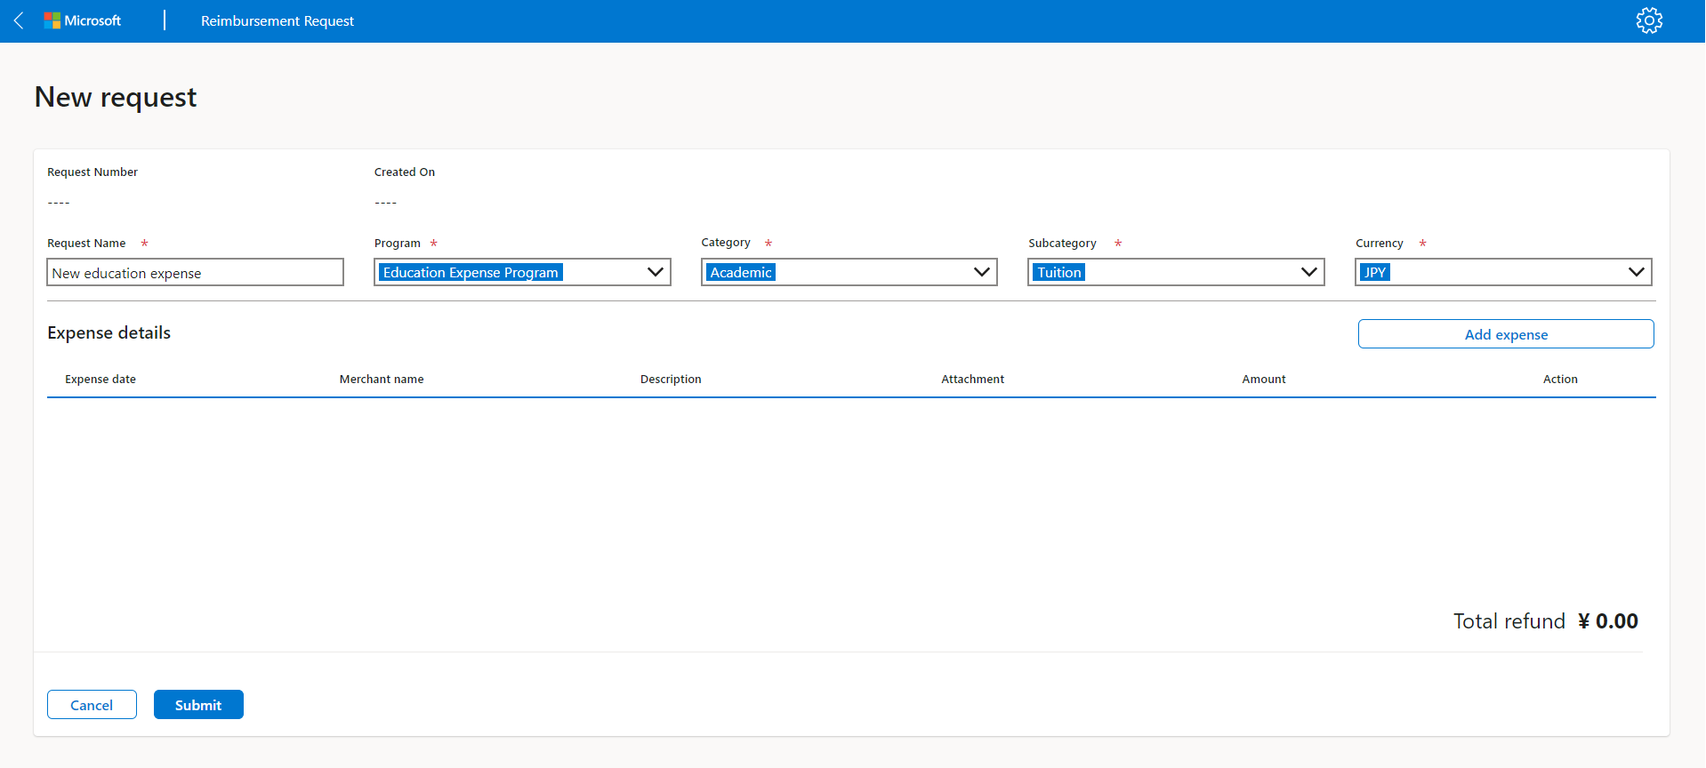Open the Category dropdown showing Academic
Screen dimensions: 1706x768
849,272
